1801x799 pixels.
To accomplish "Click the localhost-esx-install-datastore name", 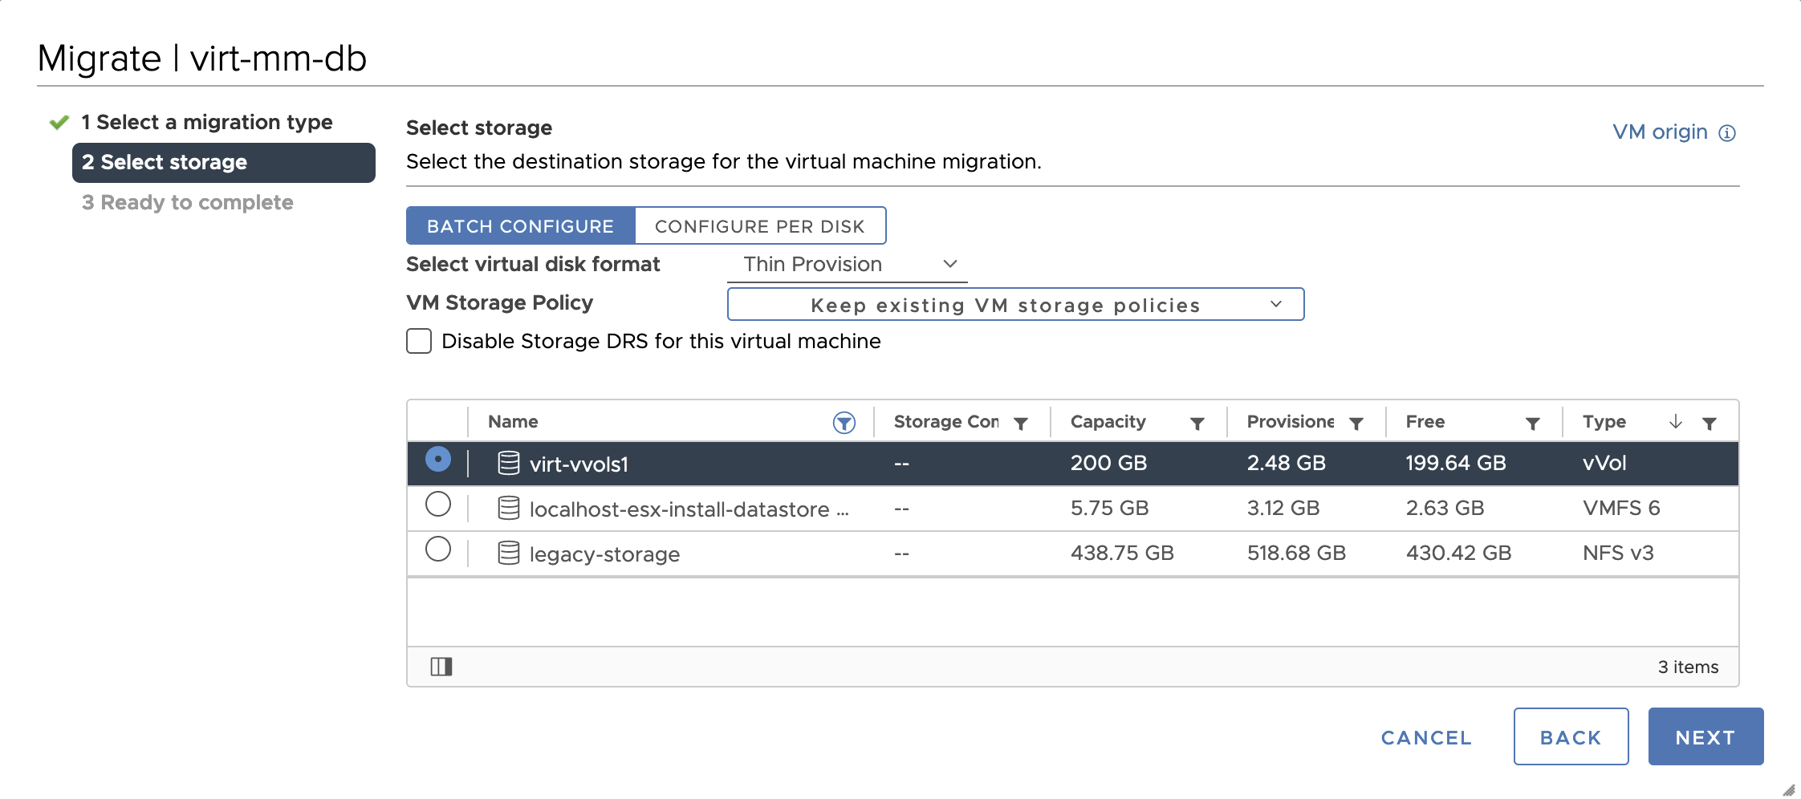I will click(689, 509).
